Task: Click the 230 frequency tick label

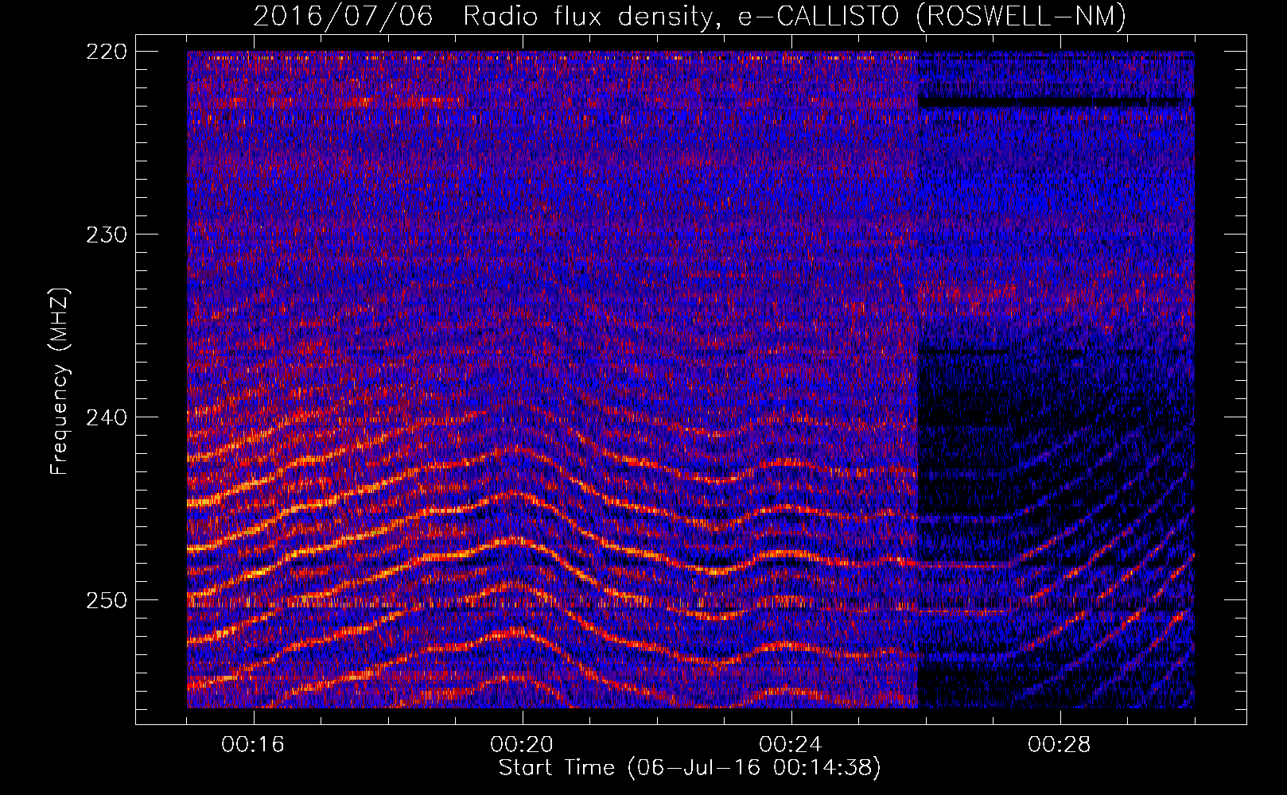Action: [x=106, y=235]
